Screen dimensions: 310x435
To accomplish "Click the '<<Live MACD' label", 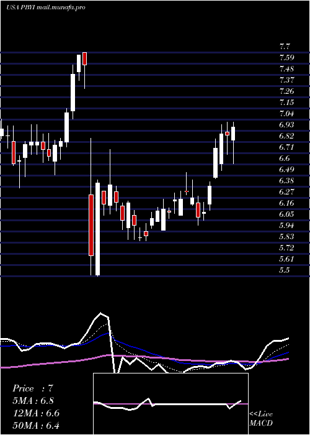I will pos(261,419).
